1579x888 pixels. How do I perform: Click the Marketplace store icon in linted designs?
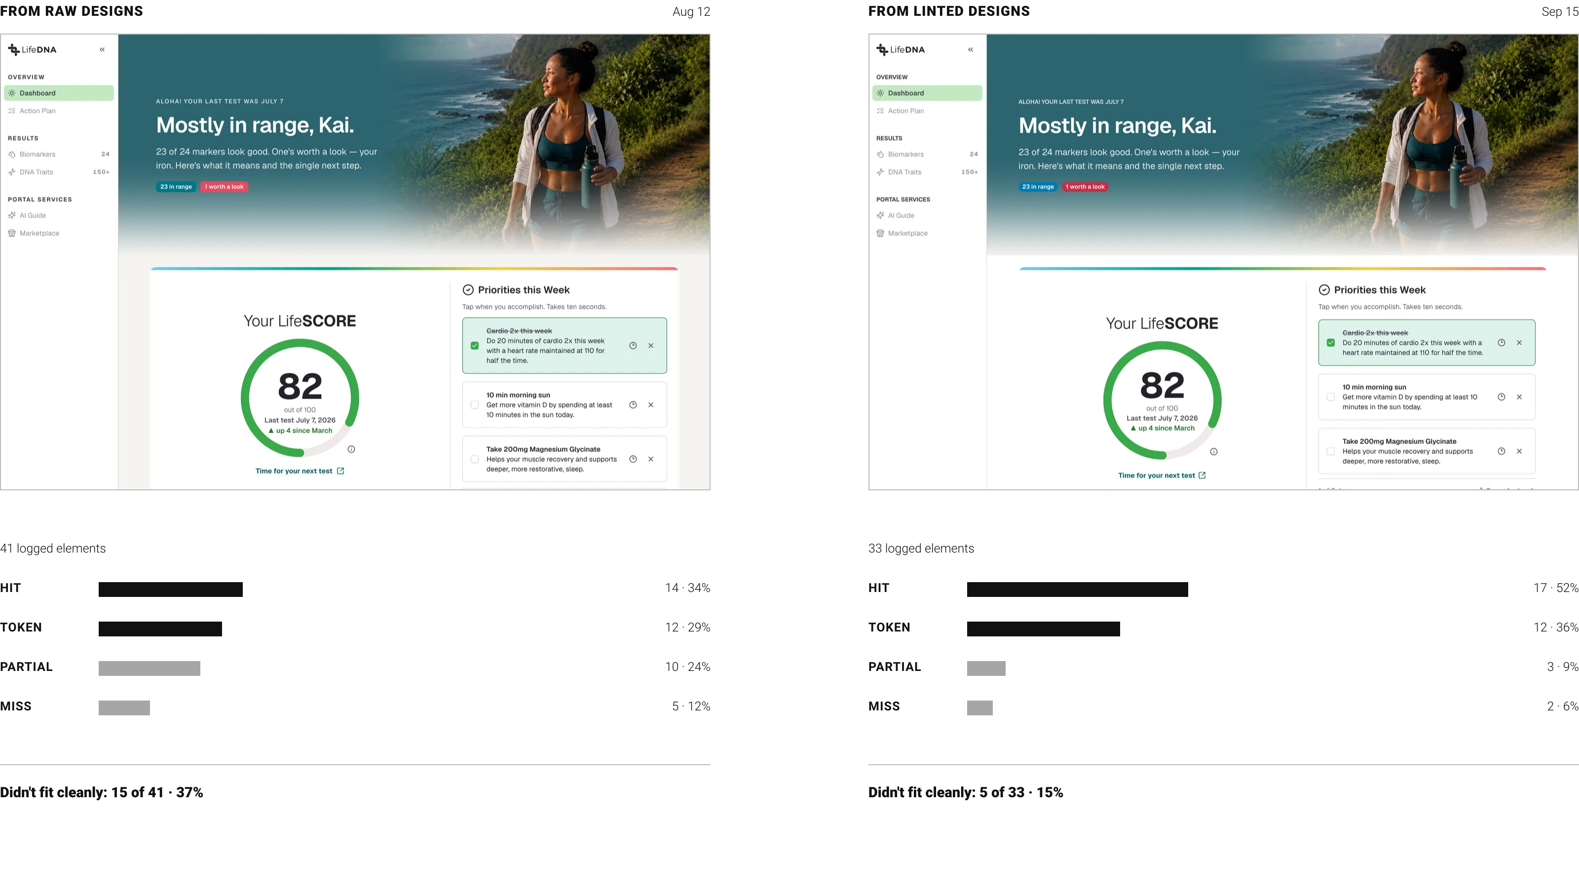880,233
